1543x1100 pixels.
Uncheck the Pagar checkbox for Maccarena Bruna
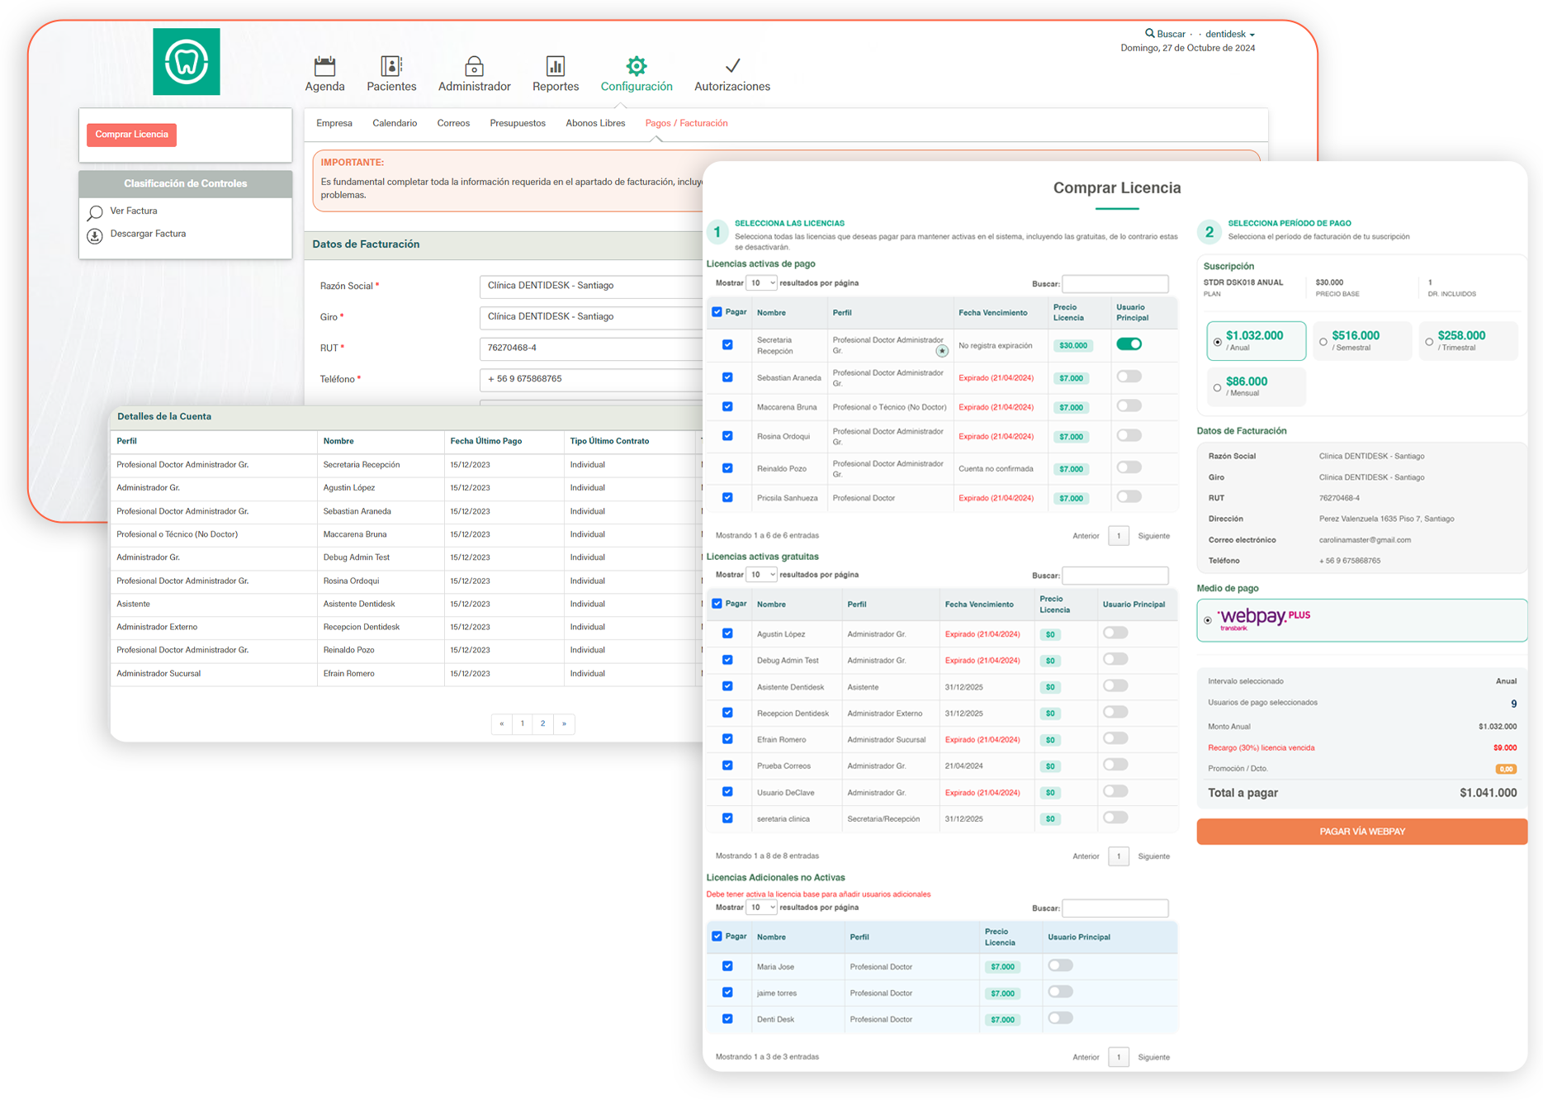(727, 406)
